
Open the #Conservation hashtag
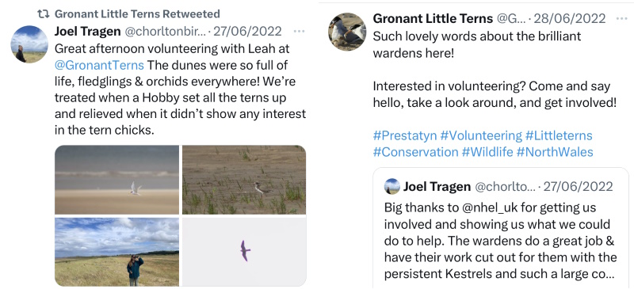click(415, 152)
